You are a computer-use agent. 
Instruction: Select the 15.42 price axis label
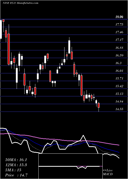[119, 86]
